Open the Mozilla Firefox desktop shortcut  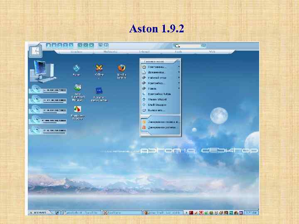click(121, 71)
